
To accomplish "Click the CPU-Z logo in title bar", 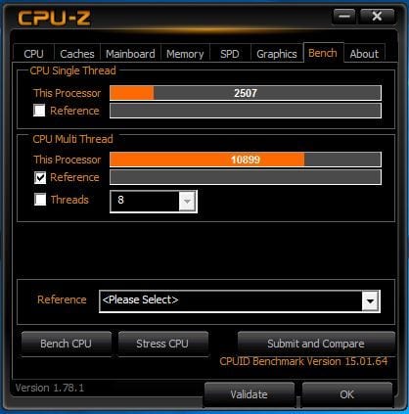I will pyautogui.click(x=54, y=18).
